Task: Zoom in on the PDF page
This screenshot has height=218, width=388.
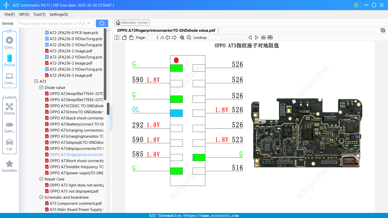Action: (182, 37)
